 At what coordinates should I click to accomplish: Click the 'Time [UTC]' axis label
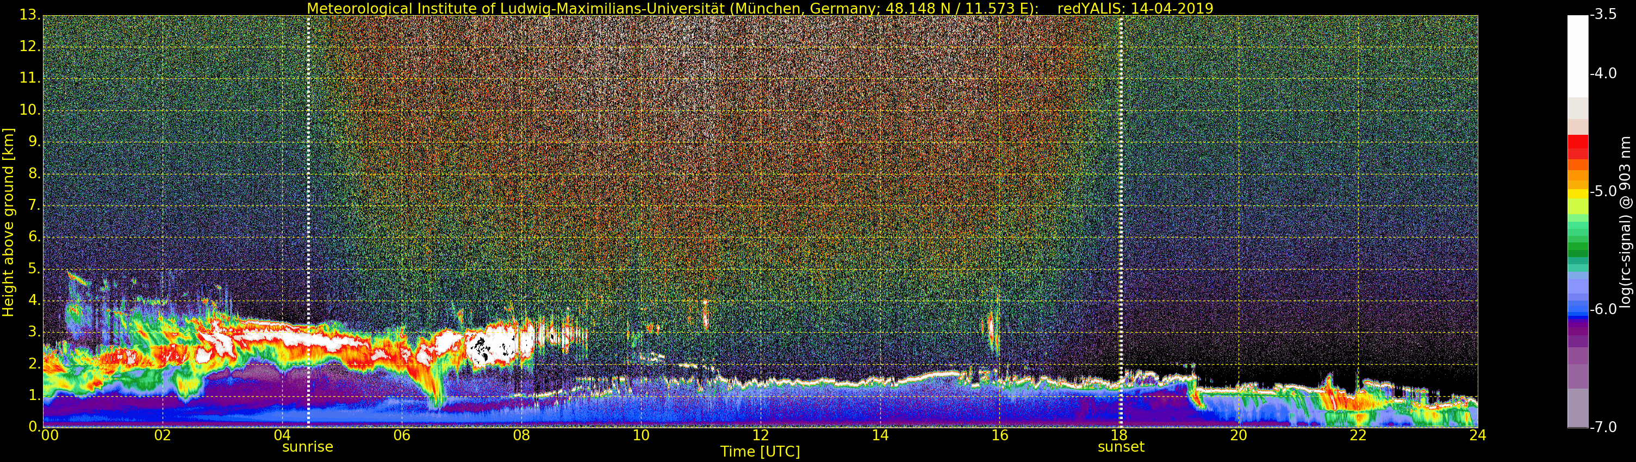point(760,452)
